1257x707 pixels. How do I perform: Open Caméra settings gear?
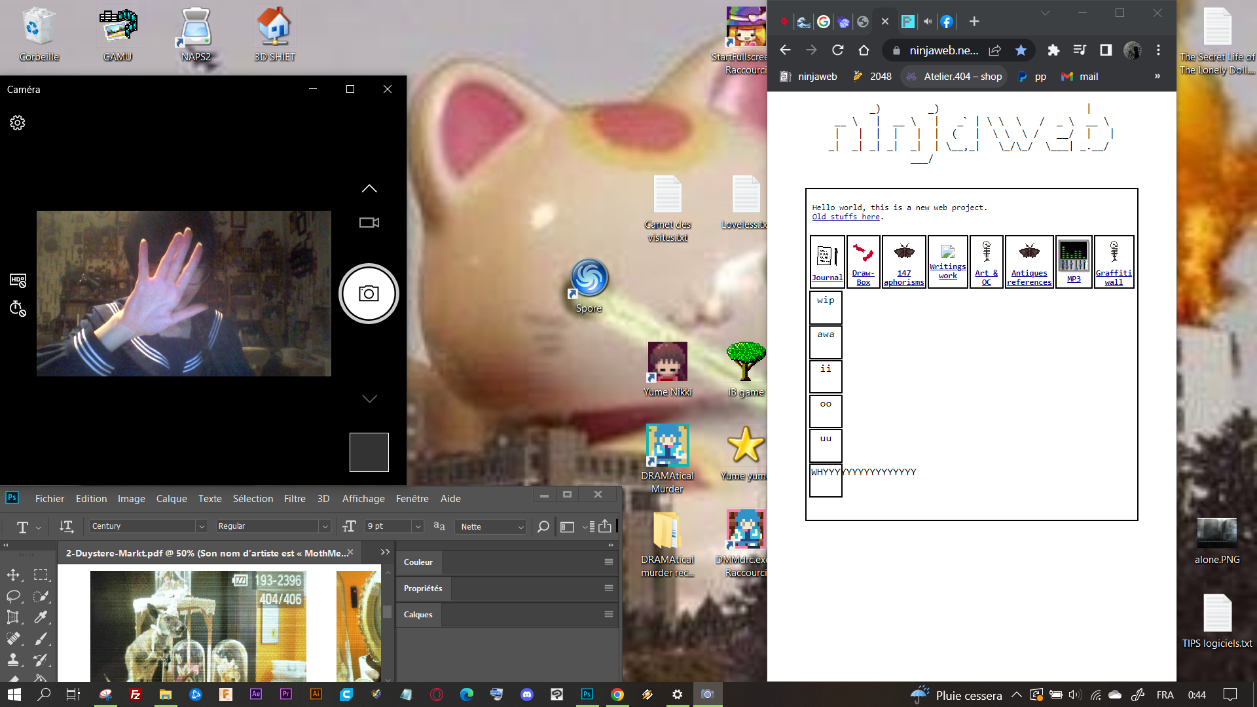point(18,123)
